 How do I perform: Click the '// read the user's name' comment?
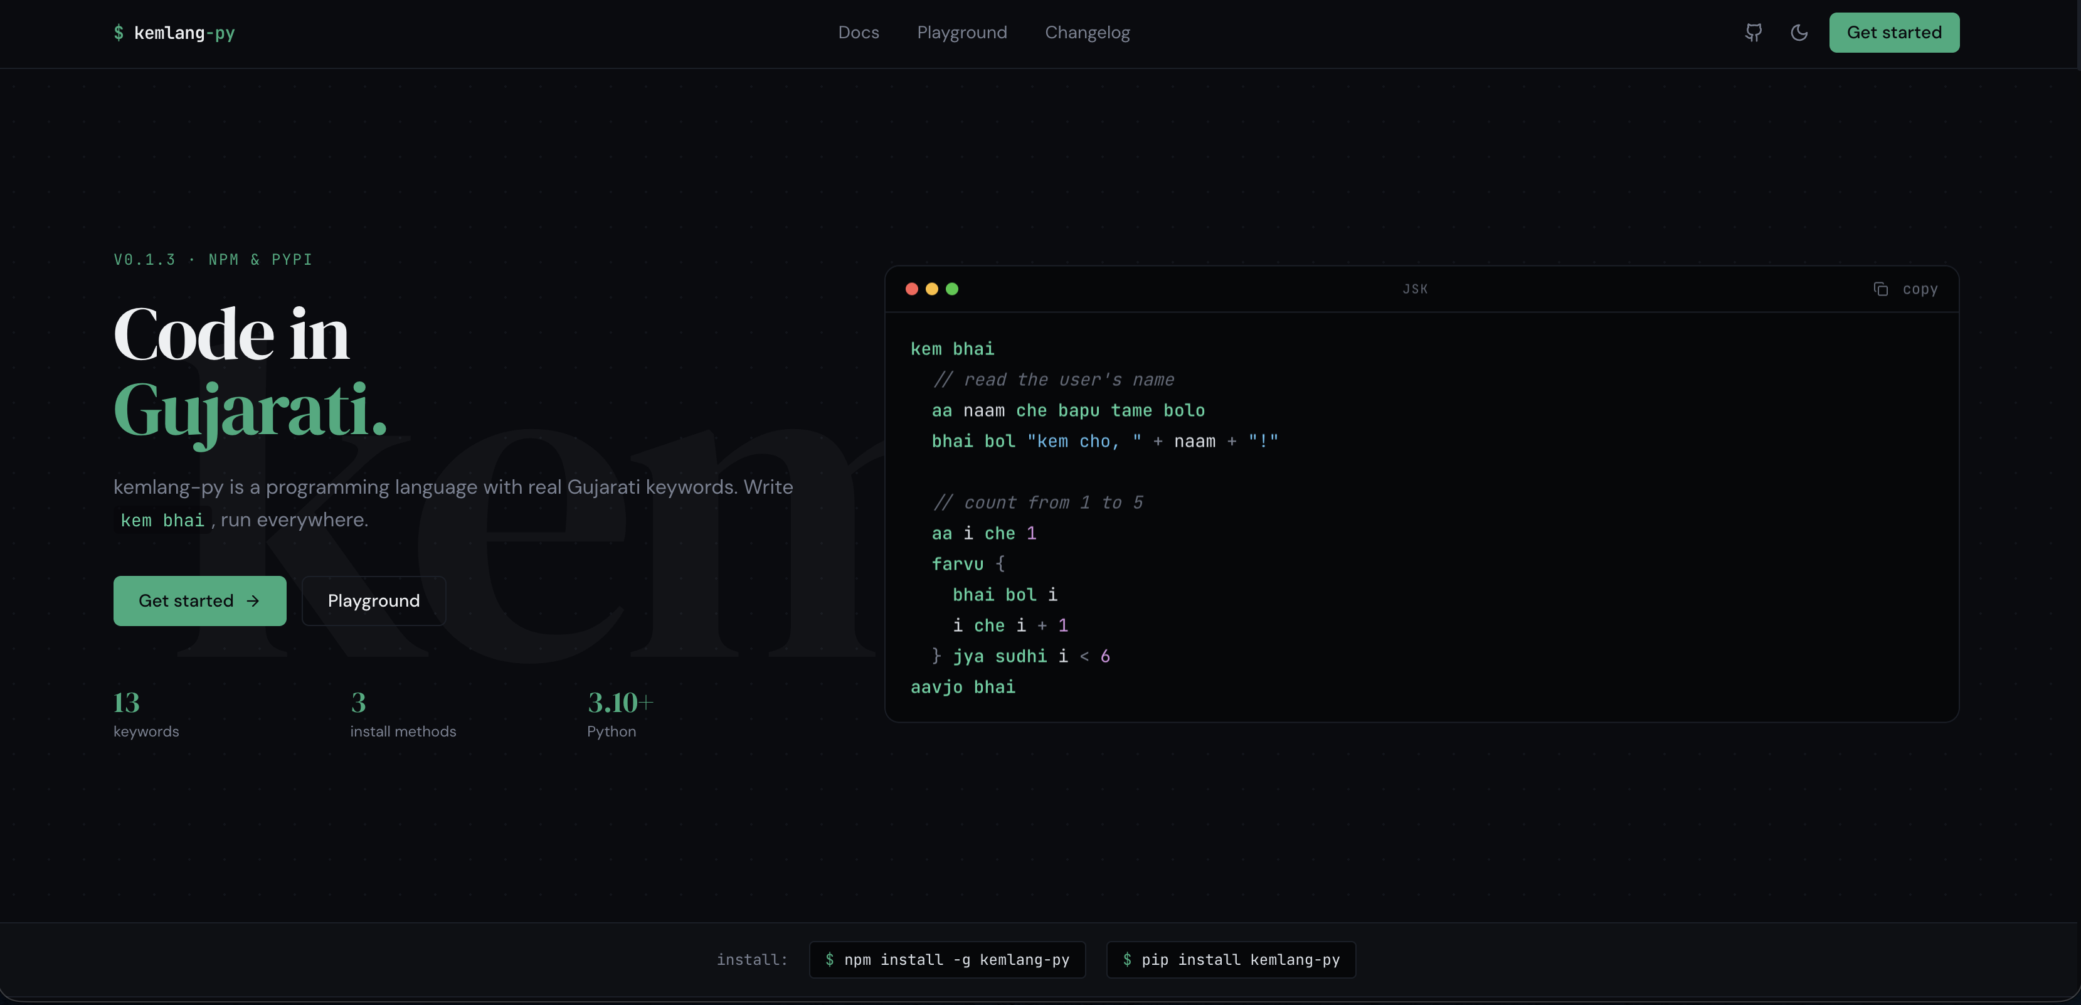click(x=1054, y=380)
